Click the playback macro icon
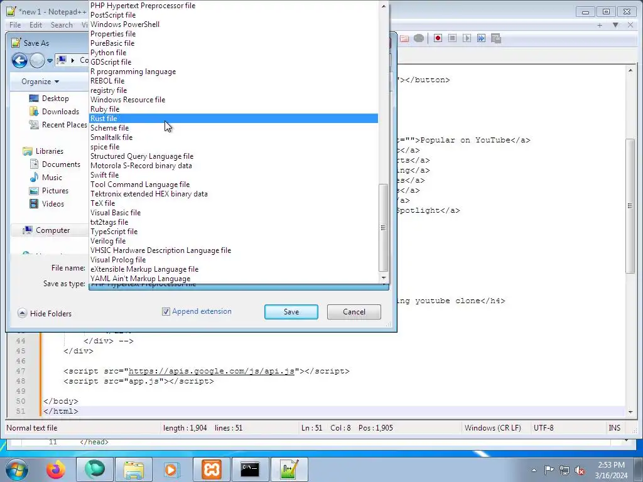Image resolution: width=643 pixels, height=482 pixels. point(467,38)
